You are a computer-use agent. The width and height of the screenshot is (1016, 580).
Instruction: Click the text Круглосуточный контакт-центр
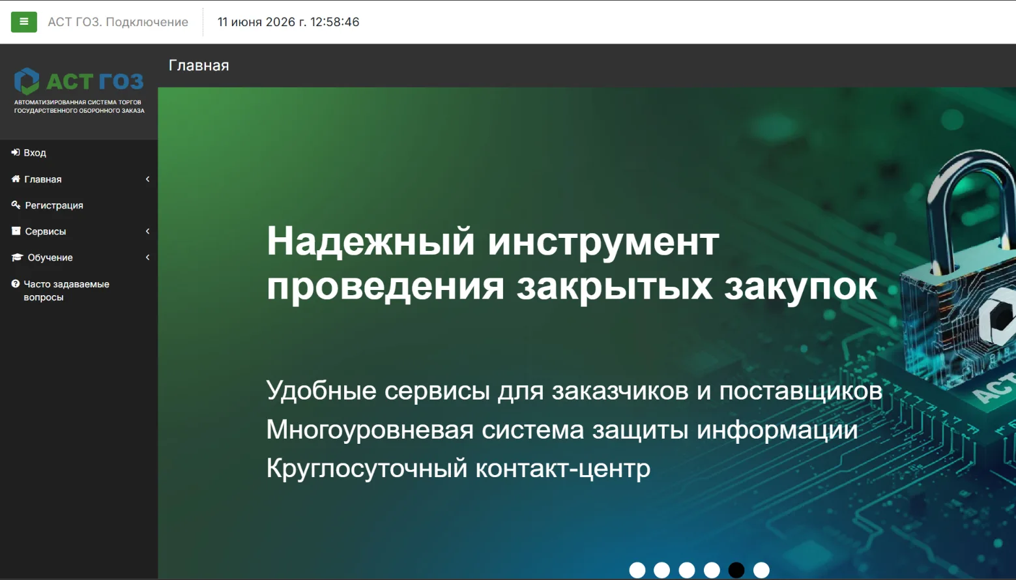click(x=458, y=469)
